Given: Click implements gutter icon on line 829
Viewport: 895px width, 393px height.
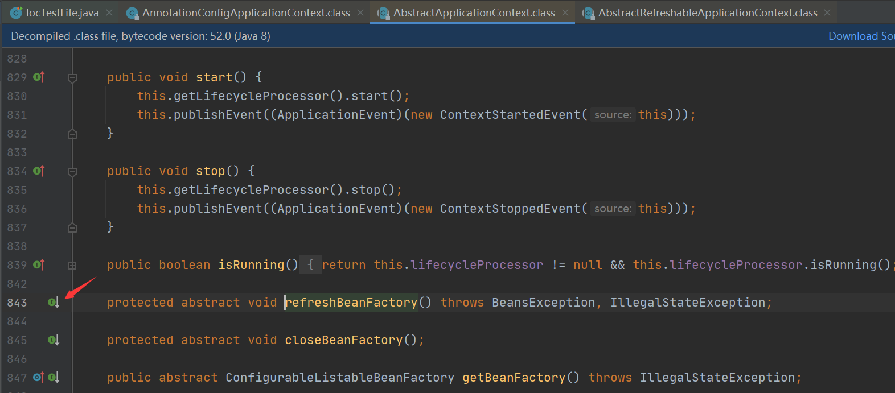Looking at the screenshot, I should point(39,77).
